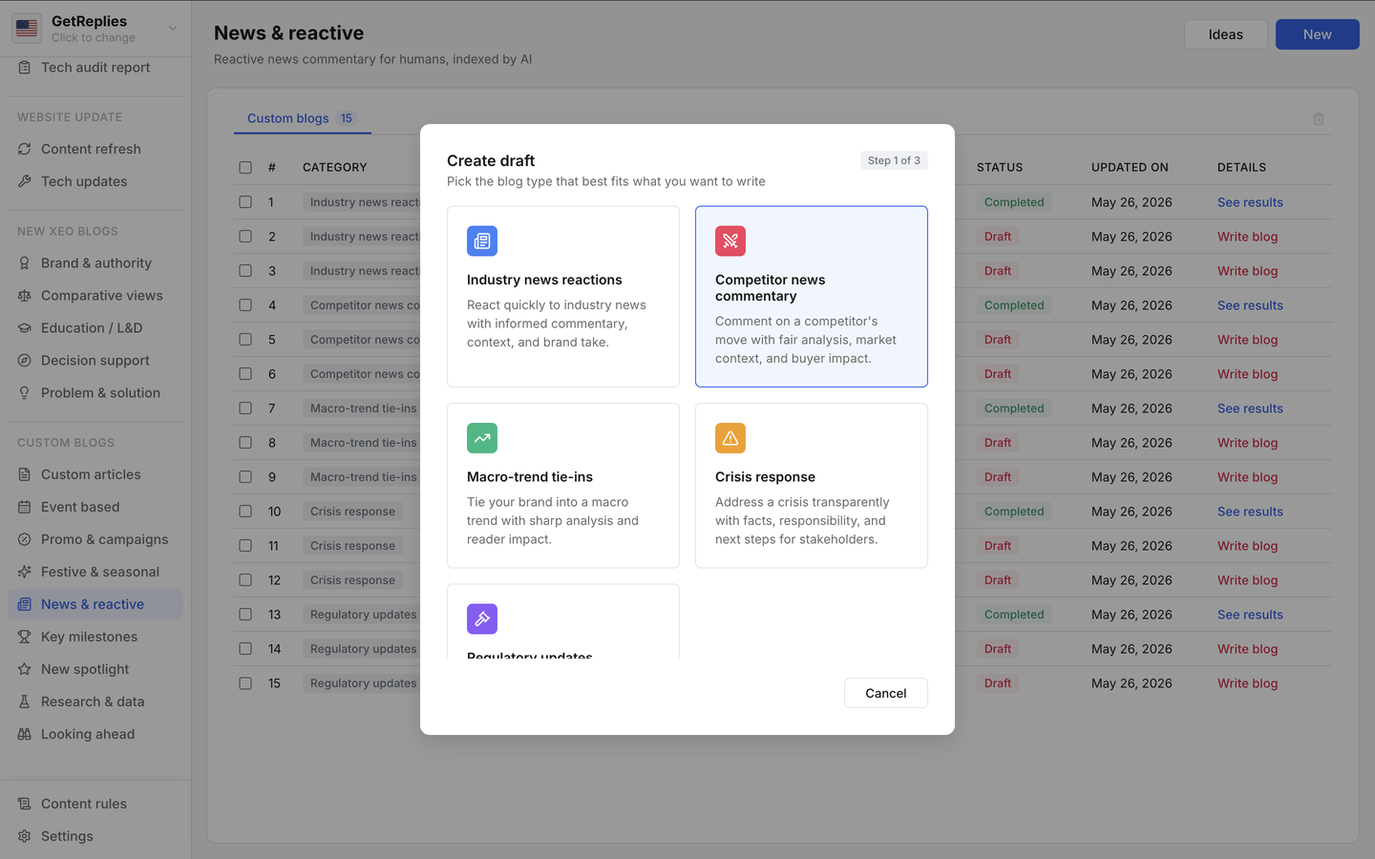Image resolution: width=1375 pixels, height=859 pixels.
Task: Click the Research & data flask icon
Action: [x=25, y=702]
